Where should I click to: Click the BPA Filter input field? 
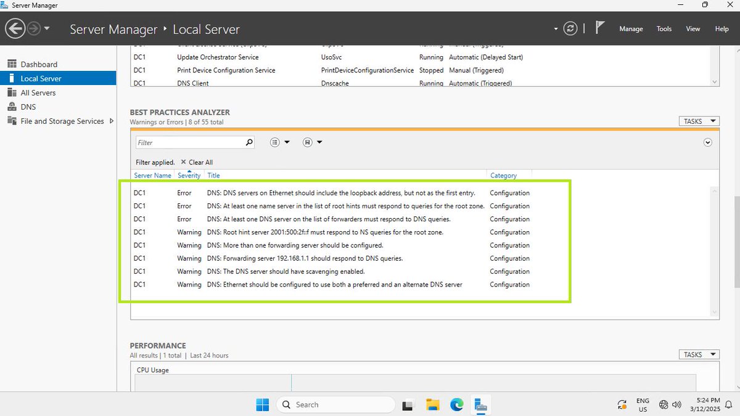point(190,142)
